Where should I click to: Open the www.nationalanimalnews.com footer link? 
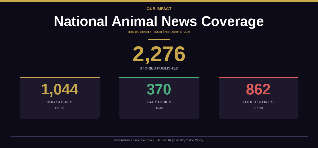tap(133, 140)
